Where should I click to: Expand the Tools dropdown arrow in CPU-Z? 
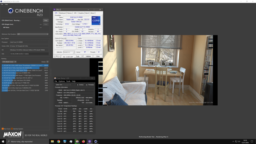click(82, 57)
